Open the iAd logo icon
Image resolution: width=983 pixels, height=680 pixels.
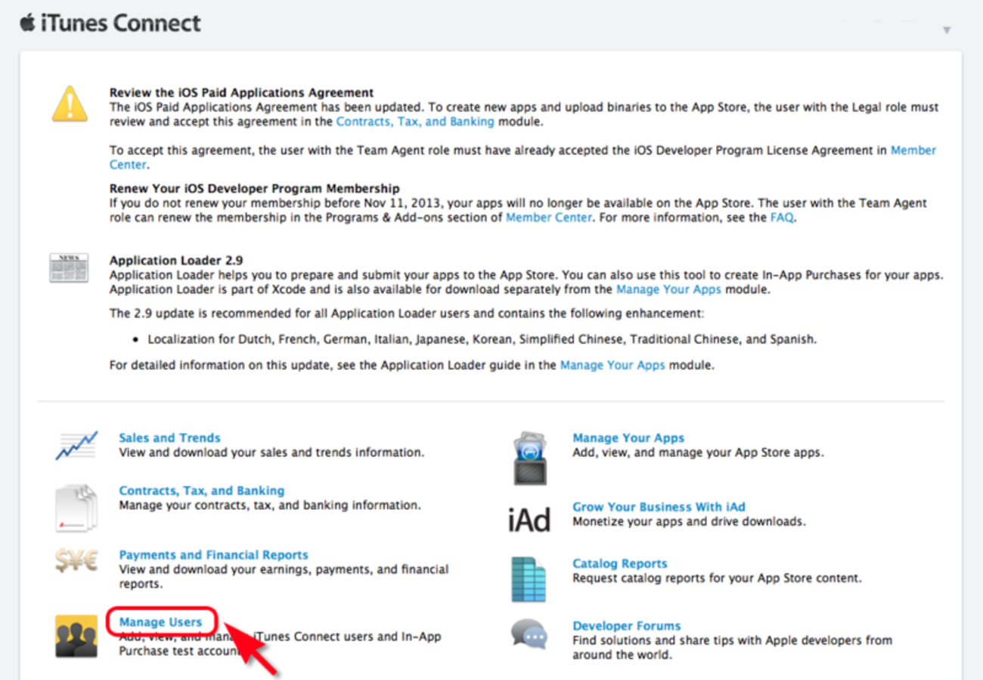click(x=529, y=520)
